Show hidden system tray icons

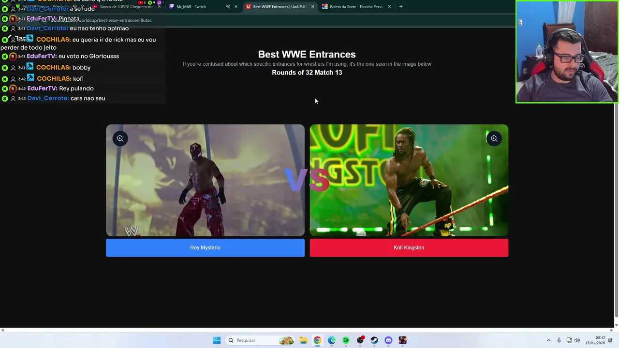point(548,340)
